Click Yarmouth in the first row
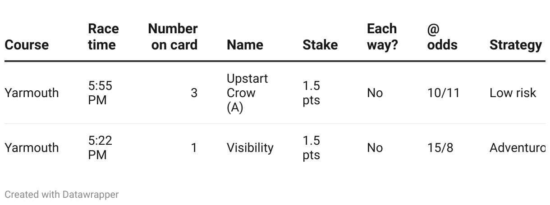550x205 pixels. [x=32, y=93]
